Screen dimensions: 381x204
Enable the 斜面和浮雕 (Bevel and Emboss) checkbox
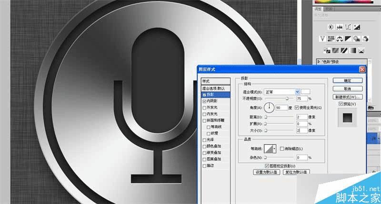point(204,121)
